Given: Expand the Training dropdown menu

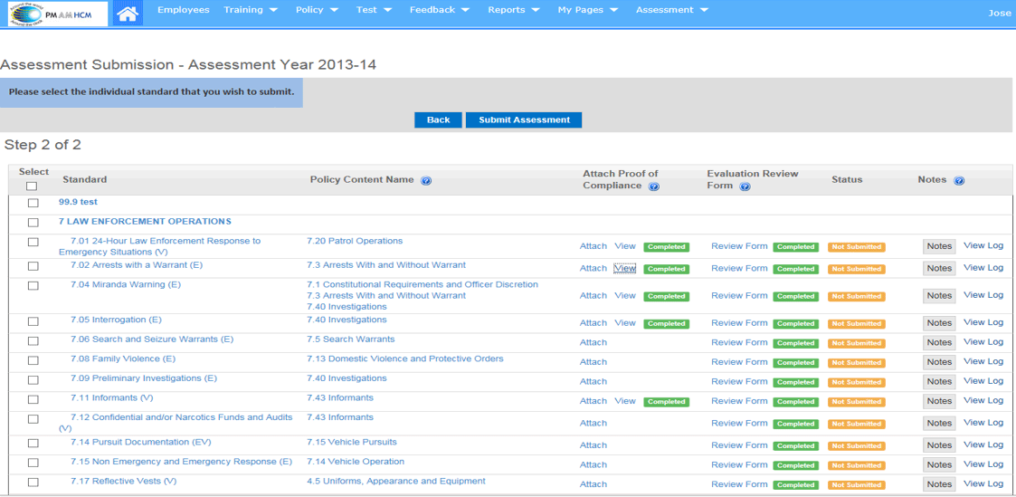Looking at the screenshot, I should click(251, 10).
